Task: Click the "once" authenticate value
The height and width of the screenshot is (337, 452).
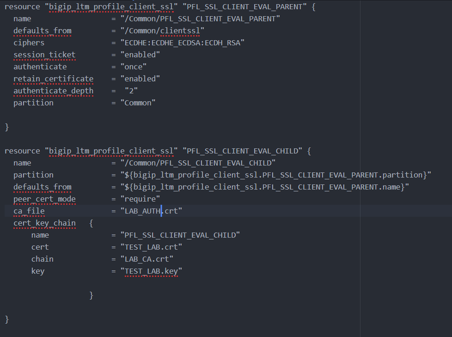Action: coord(134,67)
